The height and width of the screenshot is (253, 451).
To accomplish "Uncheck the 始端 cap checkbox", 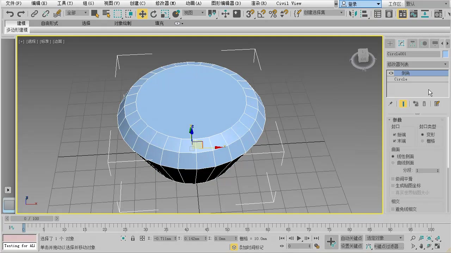I will pyautogui.click(x=395, y=135).
